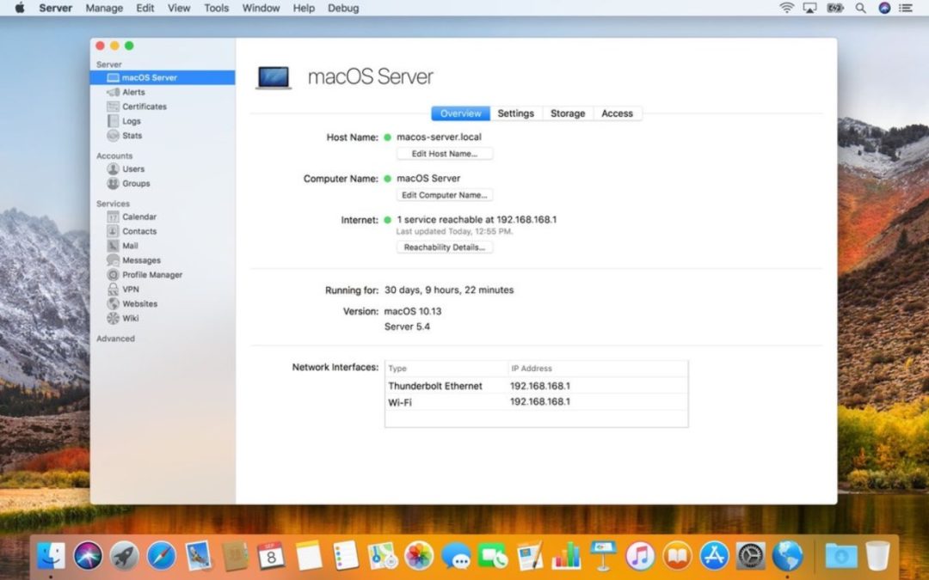Collapse the Accounts group
Viewport: 929px width, 580px height.
tap(114, 156)
